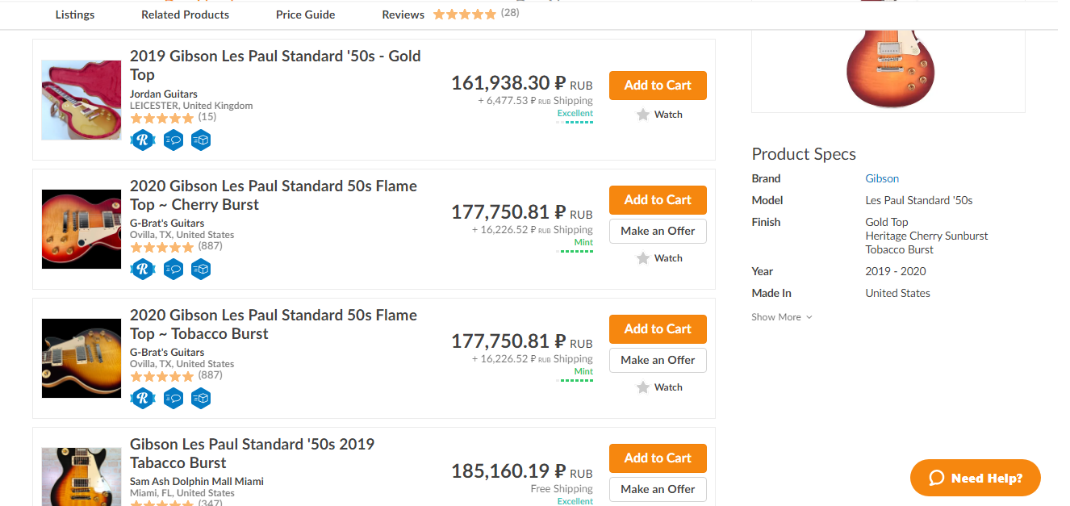The width and height of the screenshot is (1070, 506).
Task: Toggle Watch star for Gold Top listing
Action: tap(658, 115)
